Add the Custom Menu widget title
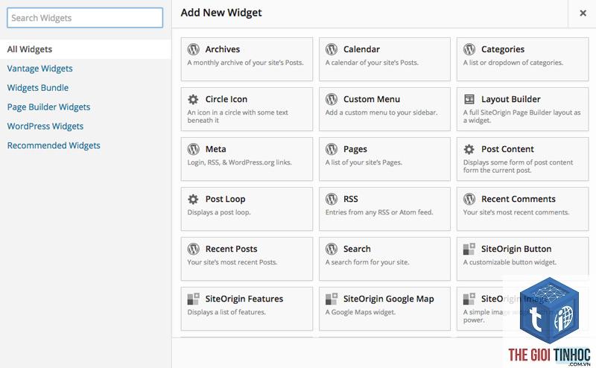The height and width of the screenshot is (368, 596). (x=372, y=99)
